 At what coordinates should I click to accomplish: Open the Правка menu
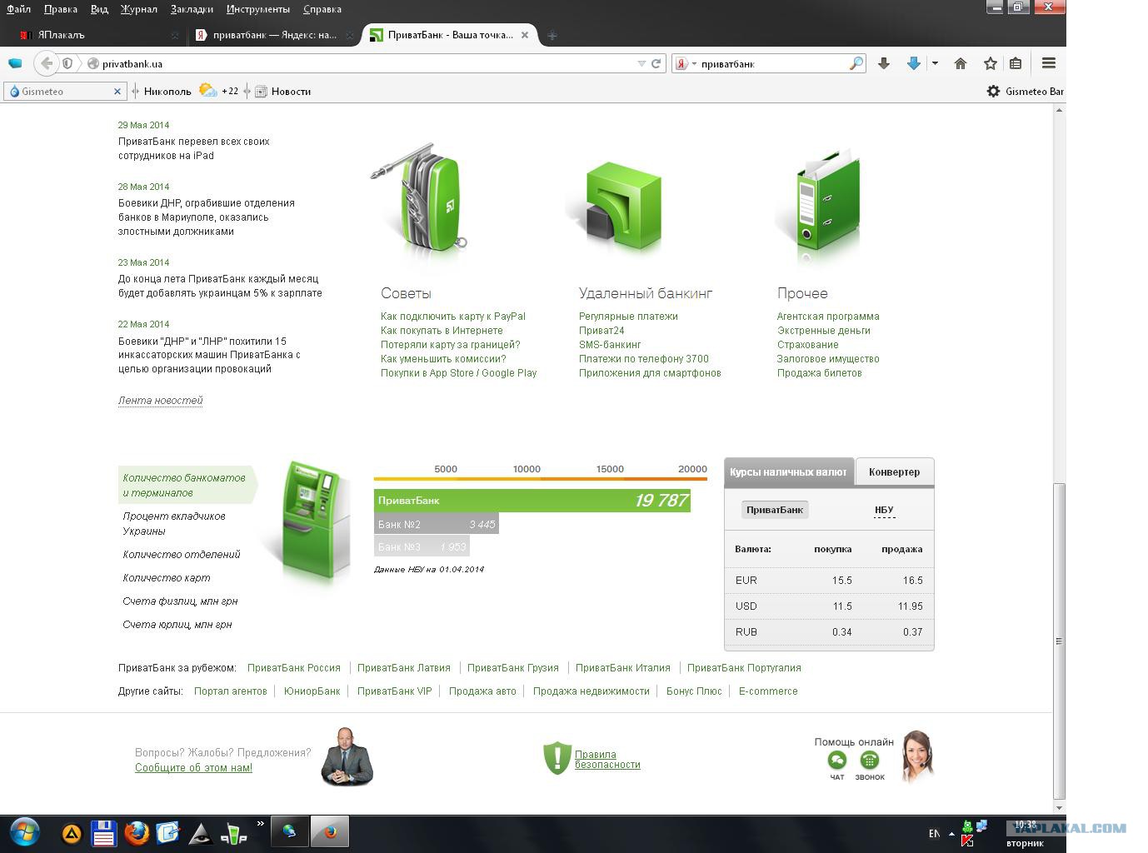[x=61, y=9]
